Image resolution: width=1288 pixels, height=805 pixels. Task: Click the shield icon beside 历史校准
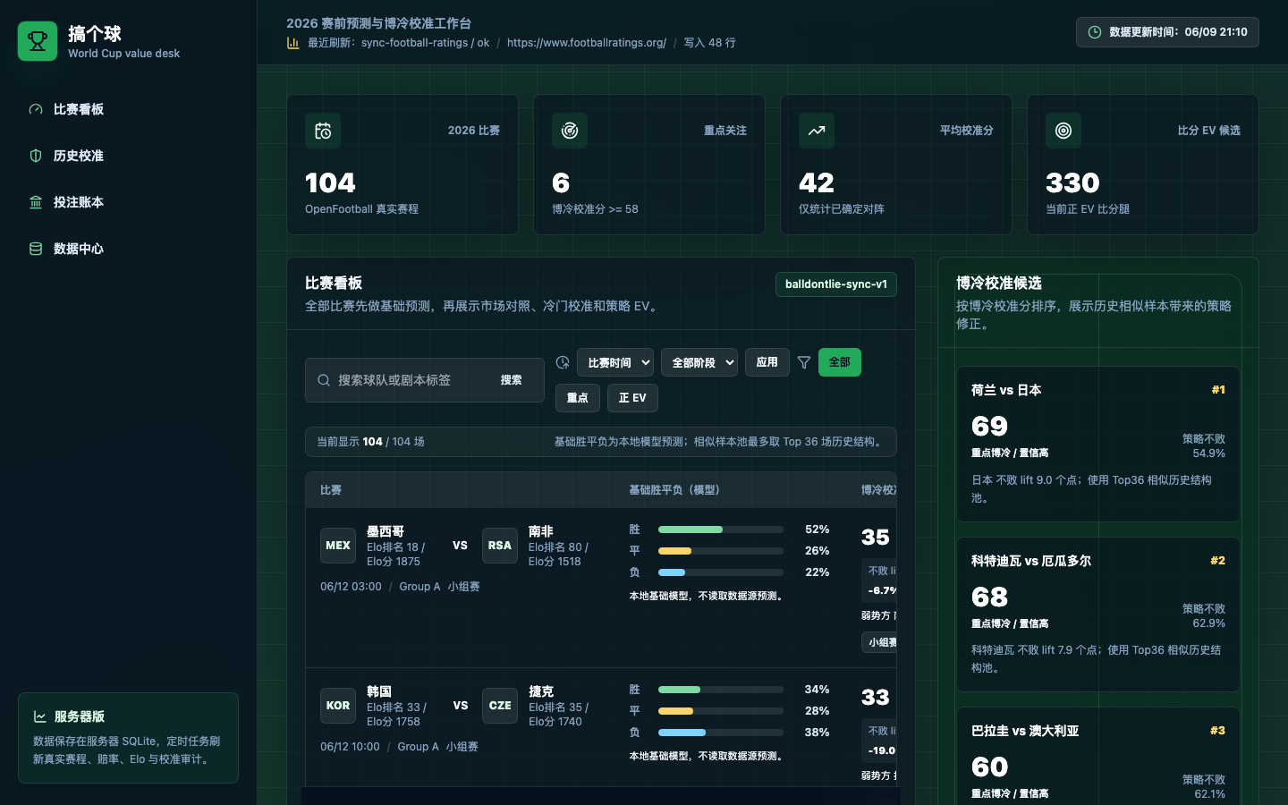click(x=36, y=156)
